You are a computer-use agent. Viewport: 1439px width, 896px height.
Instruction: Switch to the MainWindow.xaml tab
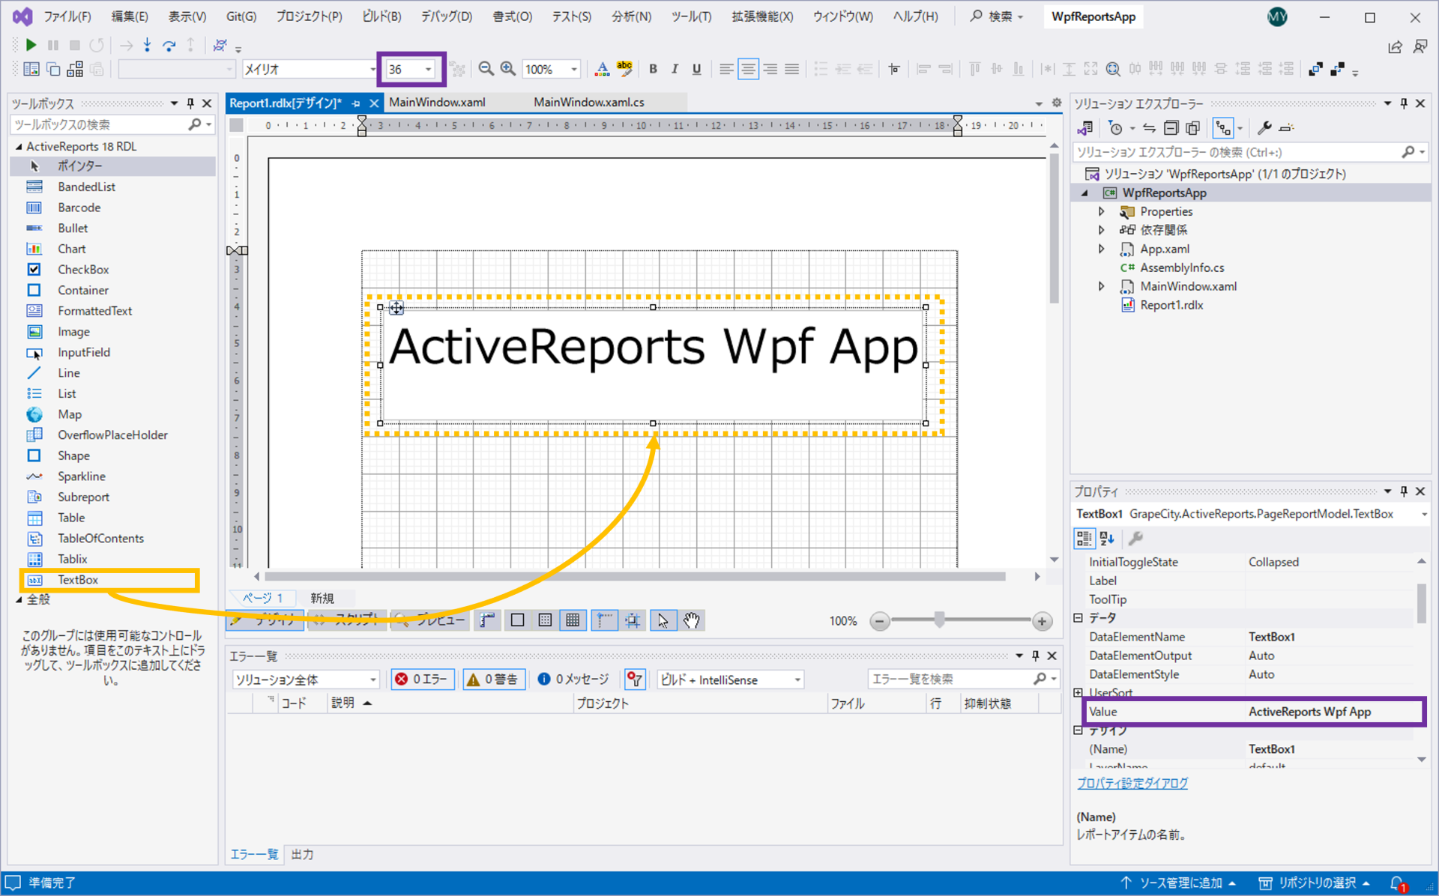[x=438, y=102]
